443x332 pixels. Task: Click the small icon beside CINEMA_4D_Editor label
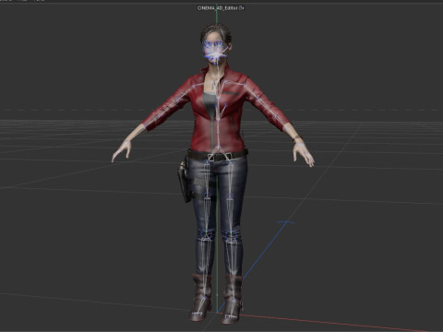coord(241,8)
